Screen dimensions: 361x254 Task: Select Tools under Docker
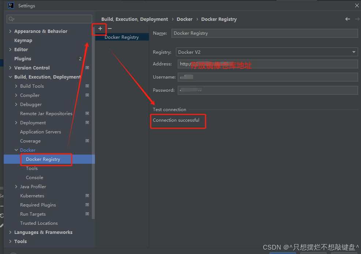pos(32,168)
